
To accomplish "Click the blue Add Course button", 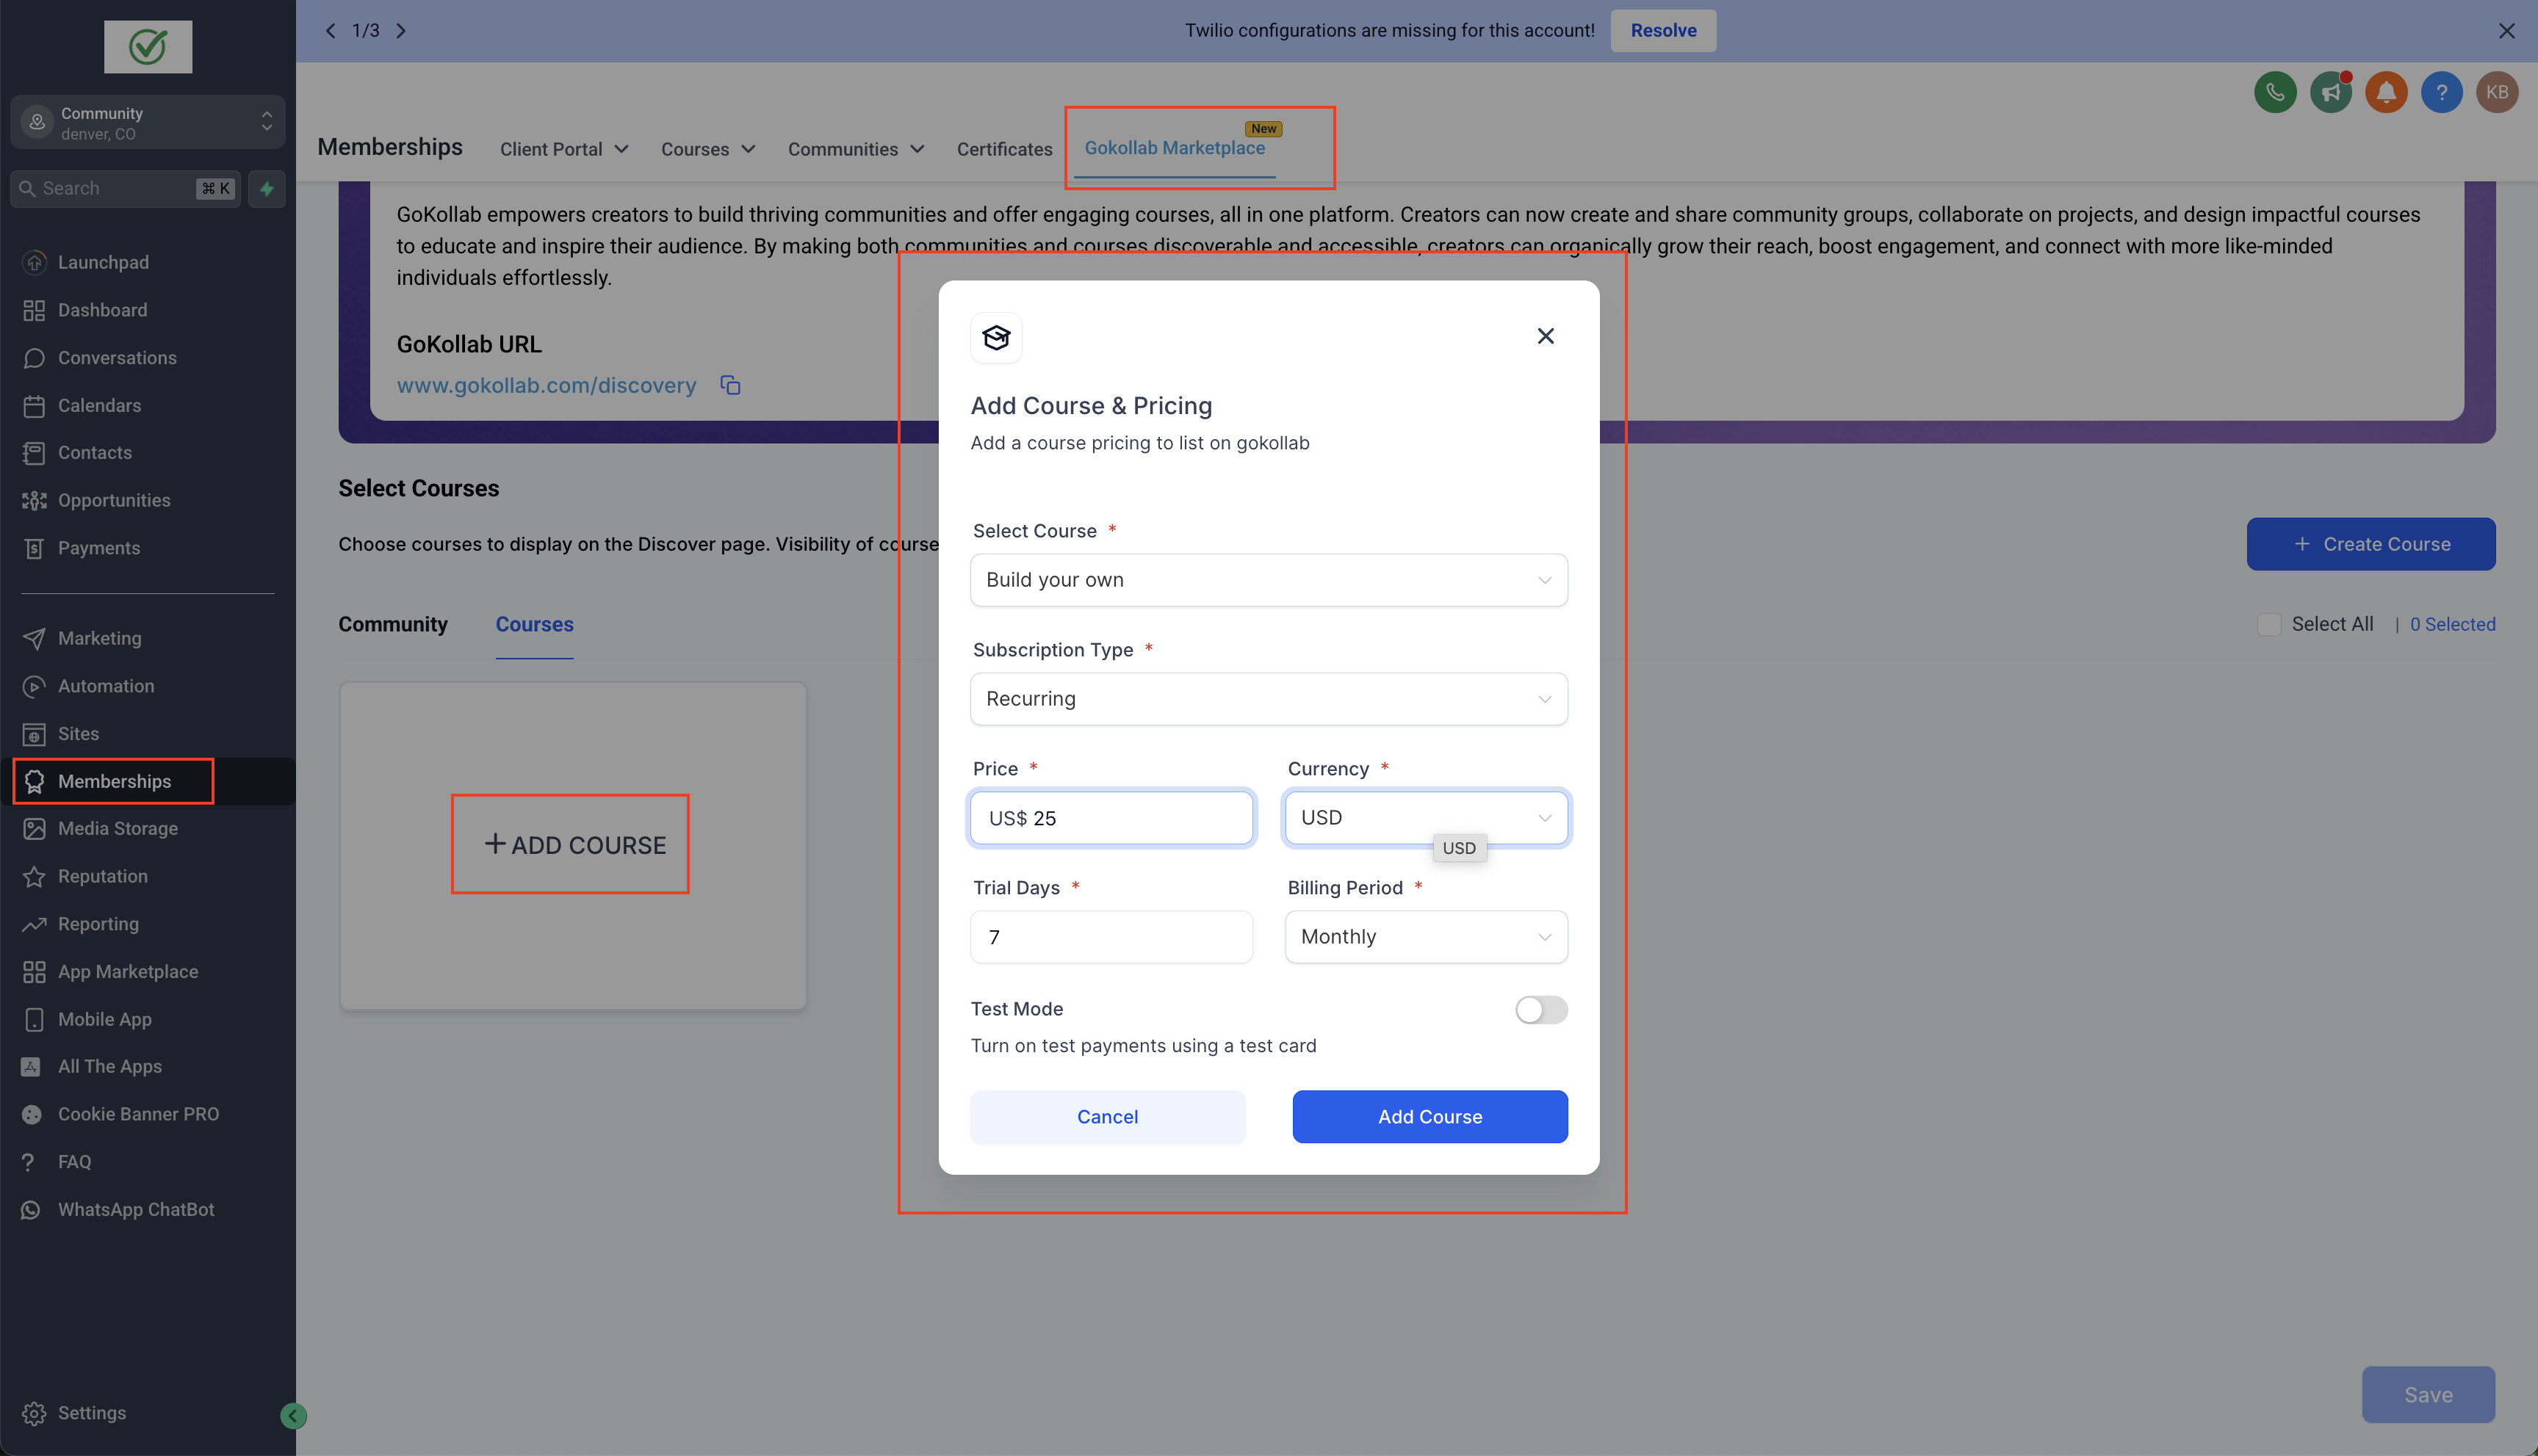I will (1429, 1116).
